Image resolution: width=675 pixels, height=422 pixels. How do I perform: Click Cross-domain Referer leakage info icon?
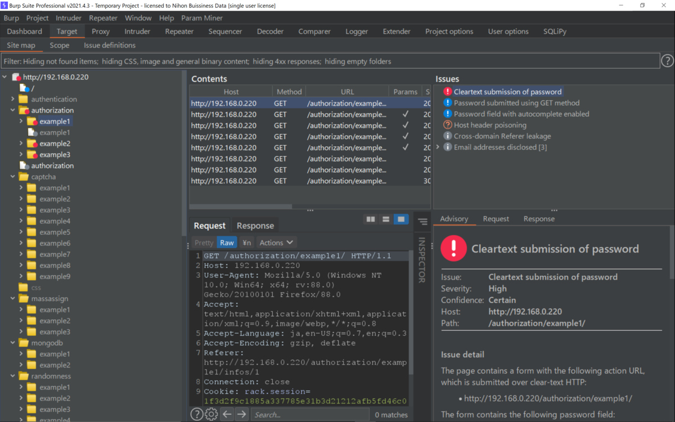click(x=447, y=136)
